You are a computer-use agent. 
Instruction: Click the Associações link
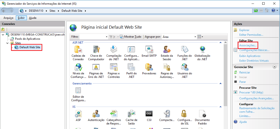248,45
